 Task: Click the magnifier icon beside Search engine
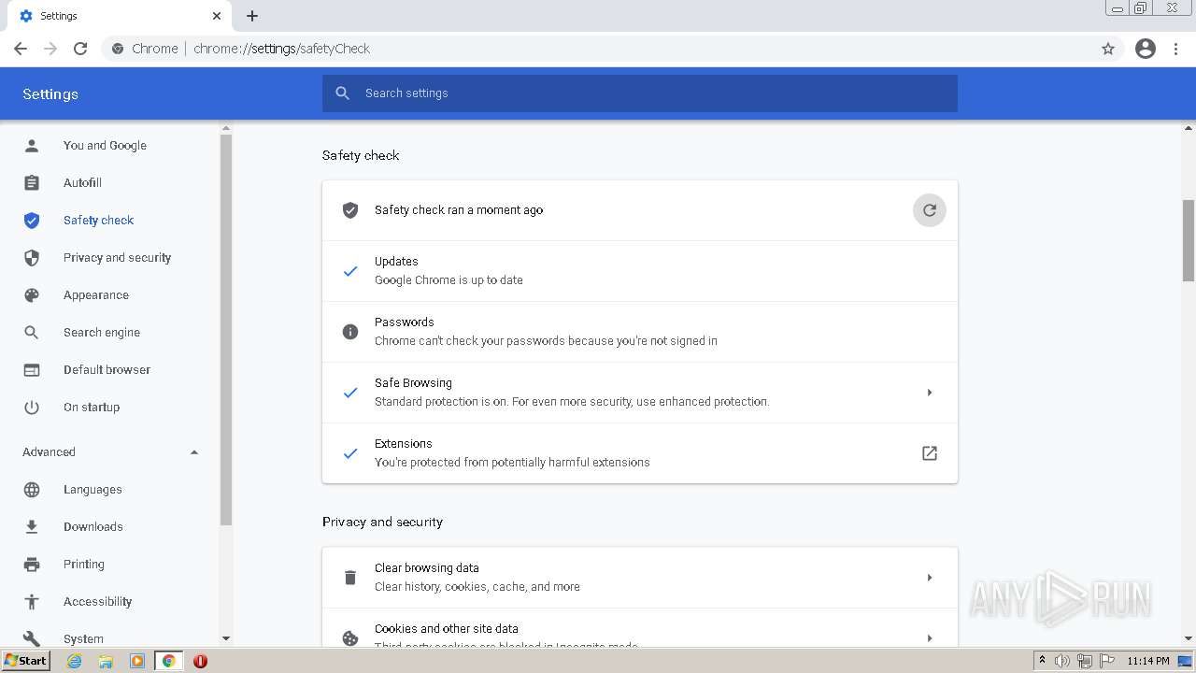coord(32,333)
